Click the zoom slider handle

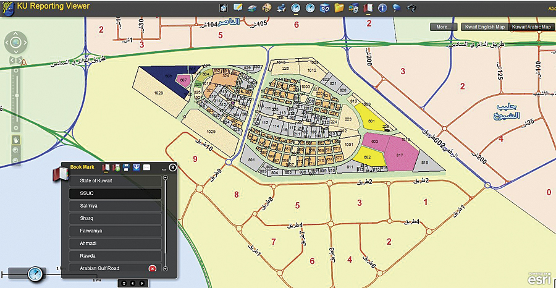tap(17, 95)
